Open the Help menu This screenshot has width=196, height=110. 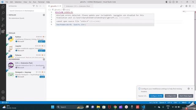click(48, 2)
